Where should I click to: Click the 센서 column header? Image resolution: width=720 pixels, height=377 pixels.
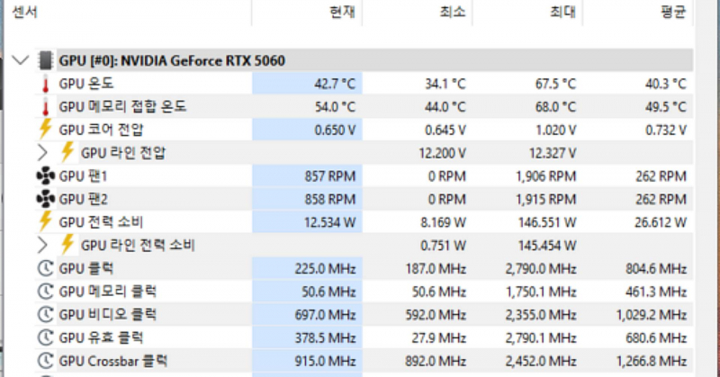128,12
